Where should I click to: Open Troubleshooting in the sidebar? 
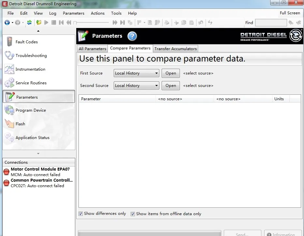tap(39, 56)
